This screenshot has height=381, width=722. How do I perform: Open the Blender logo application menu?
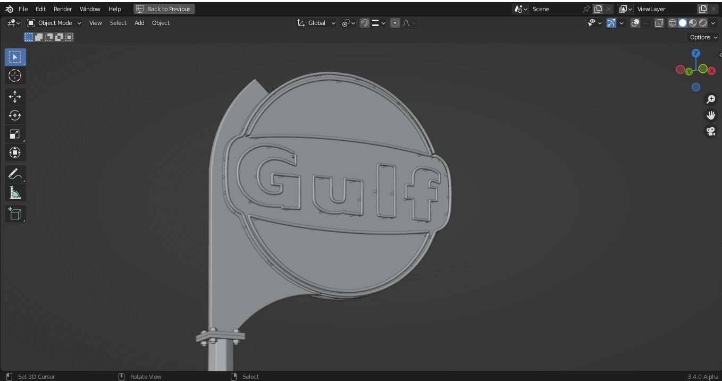point(10,9)
